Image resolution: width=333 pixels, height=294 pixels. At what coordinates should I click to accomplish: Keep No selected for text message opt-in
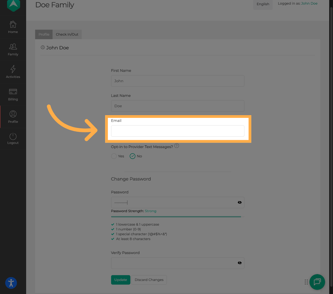tap(132, 156)
